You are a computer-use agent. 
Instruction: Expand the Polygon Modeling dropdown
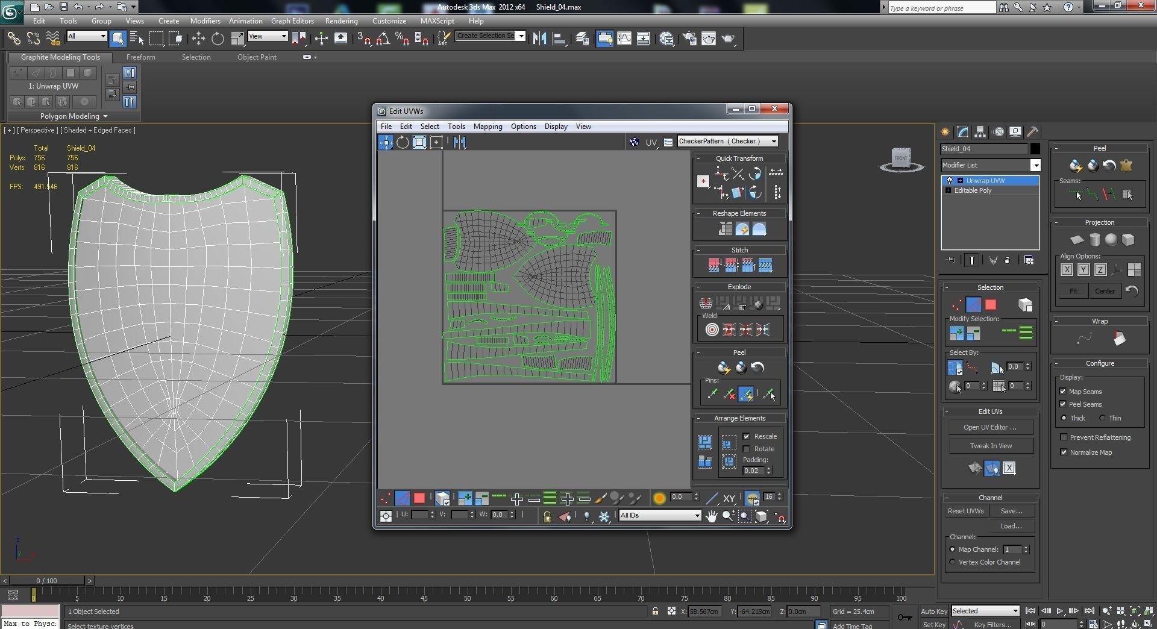point(74,116)
